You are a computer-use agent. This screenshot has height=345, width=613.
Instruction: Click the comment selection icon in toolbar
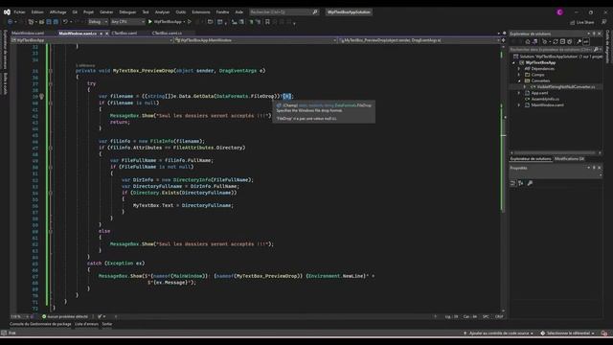(x=251, y=22)
